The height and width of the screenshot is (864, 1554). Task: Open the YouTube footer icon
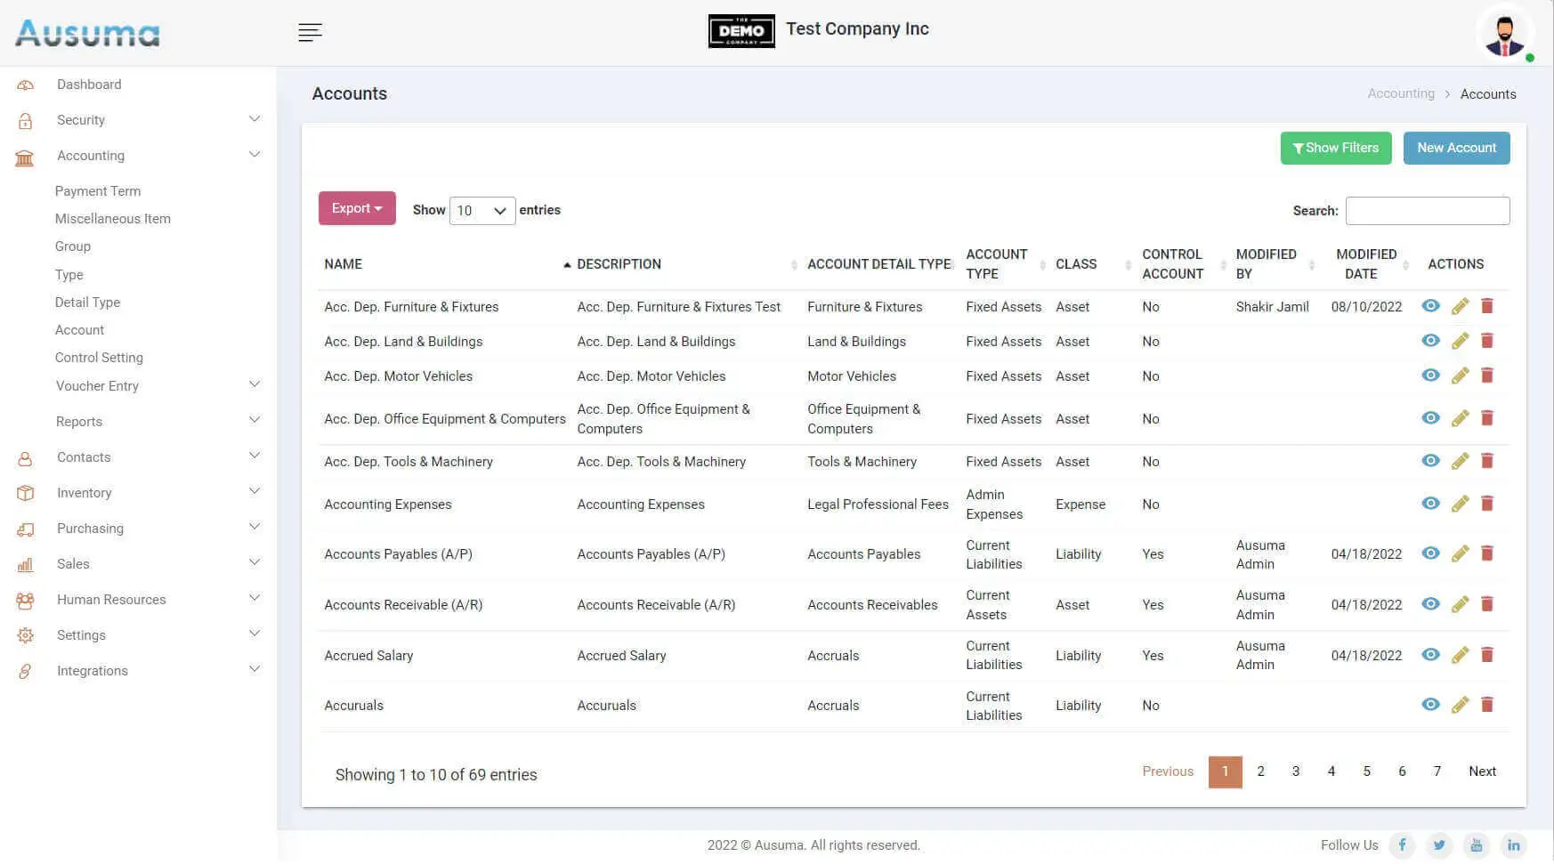(x=1476, y=845)
